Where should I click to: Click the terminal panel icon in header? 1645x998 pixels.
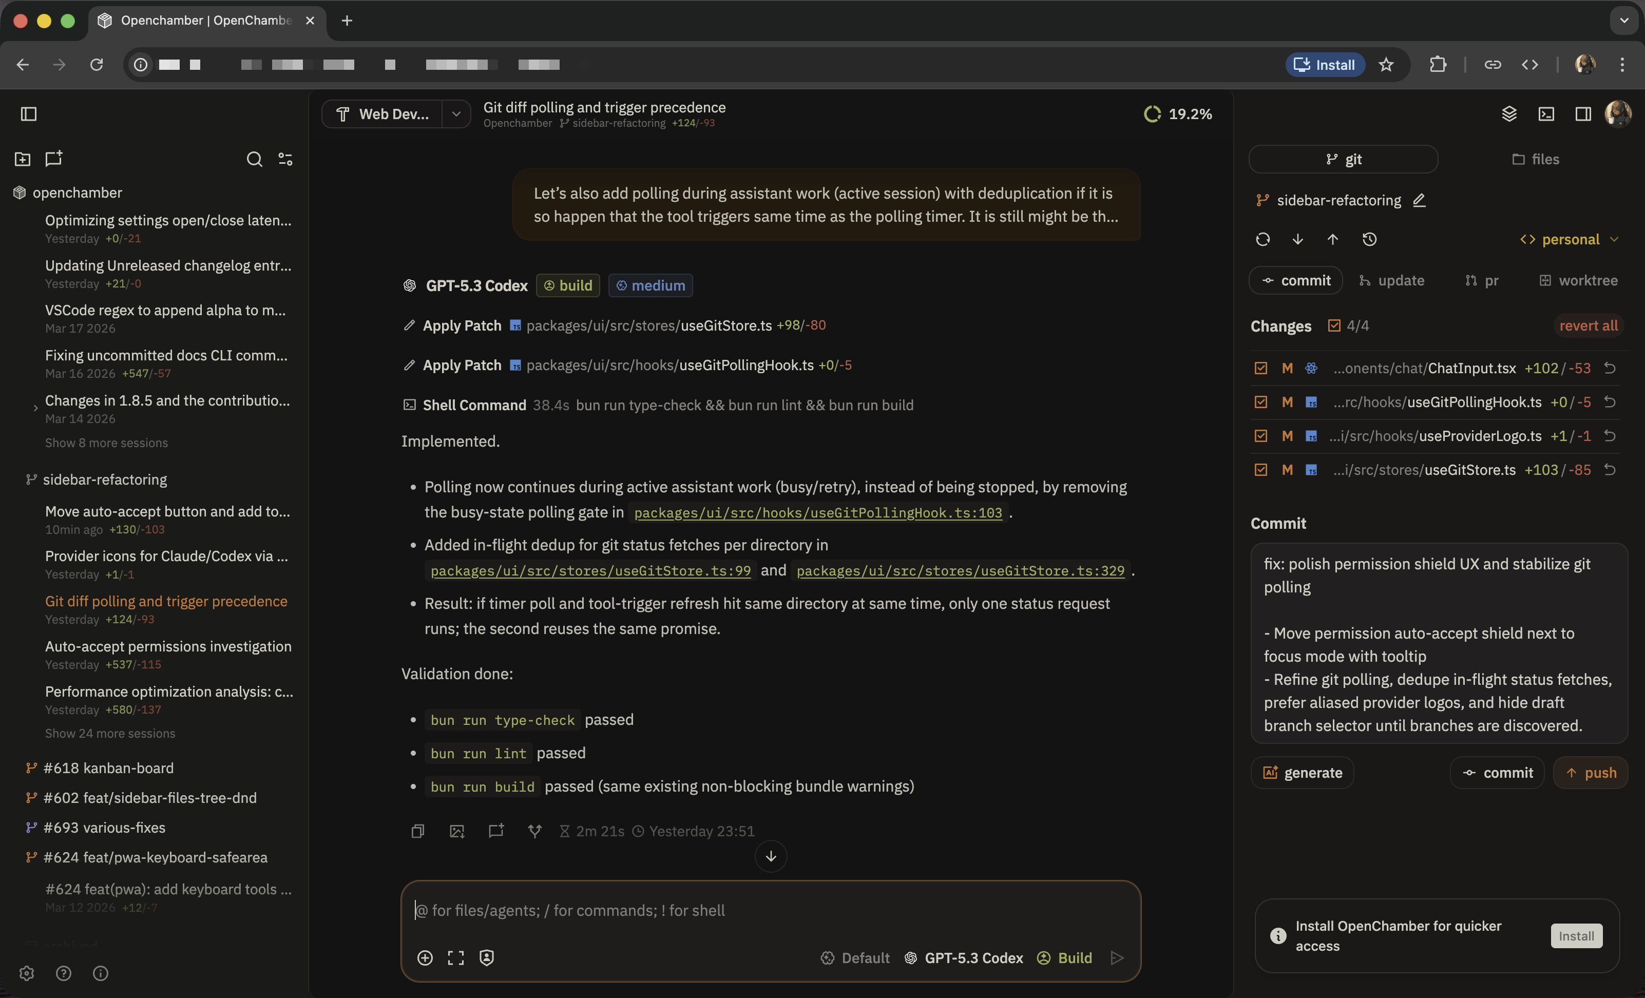coord(1545,113)
